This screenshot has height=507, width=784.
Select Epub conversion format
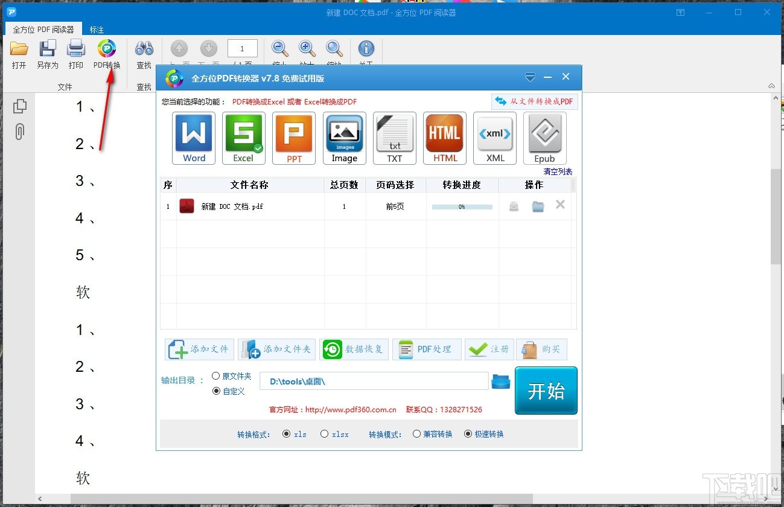click(x=545, y=138)
